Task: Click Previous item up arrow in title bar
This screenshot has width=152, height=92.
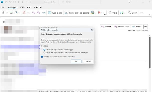Action: (19, 2)
